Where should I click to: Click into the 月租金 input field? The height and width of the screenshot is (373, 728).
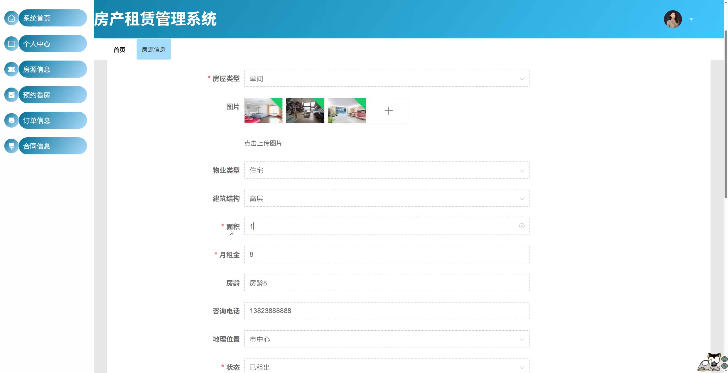point(386,254)
